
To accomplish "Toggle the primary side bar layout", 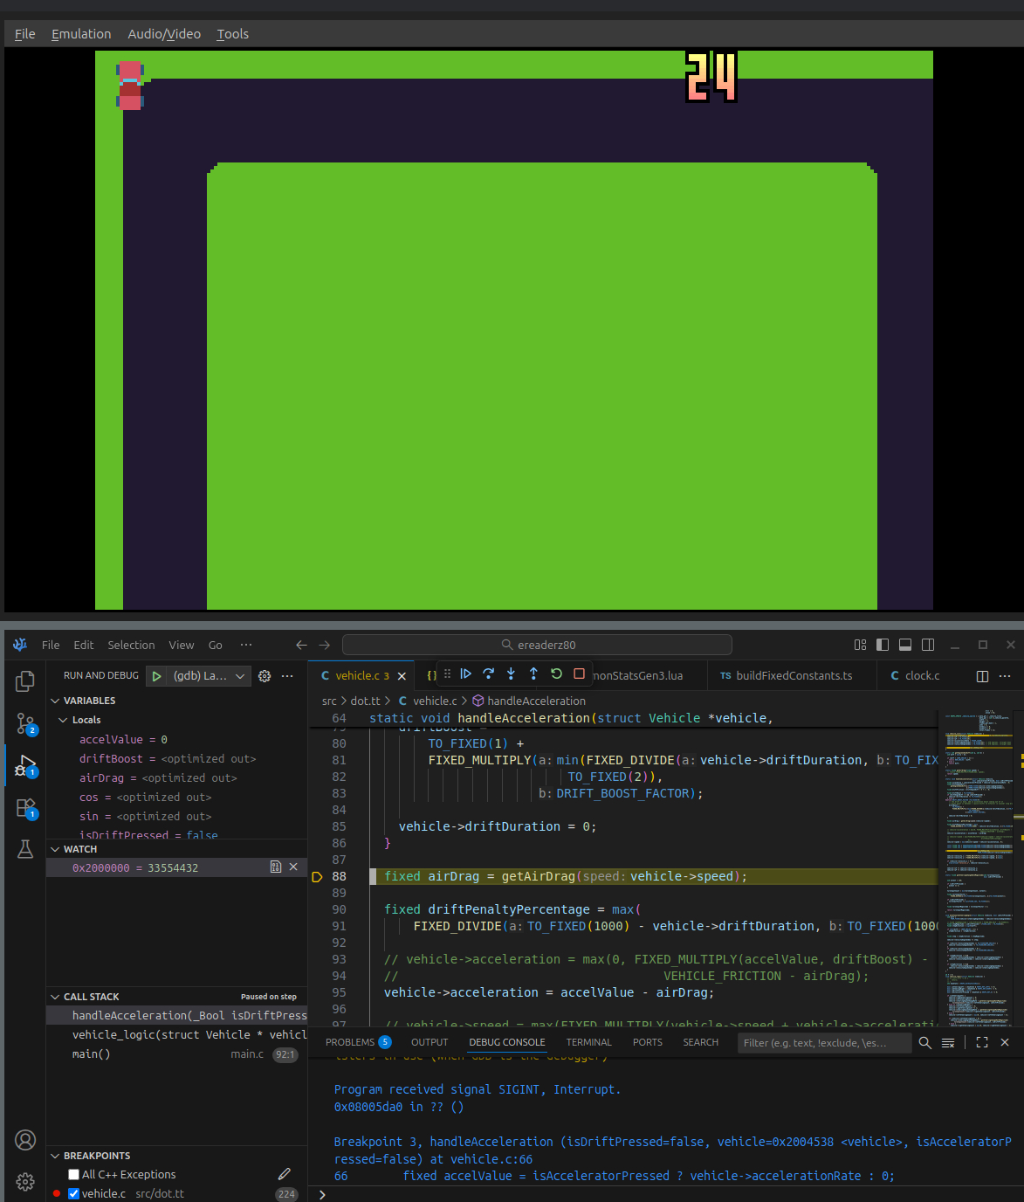I will 883,645.
